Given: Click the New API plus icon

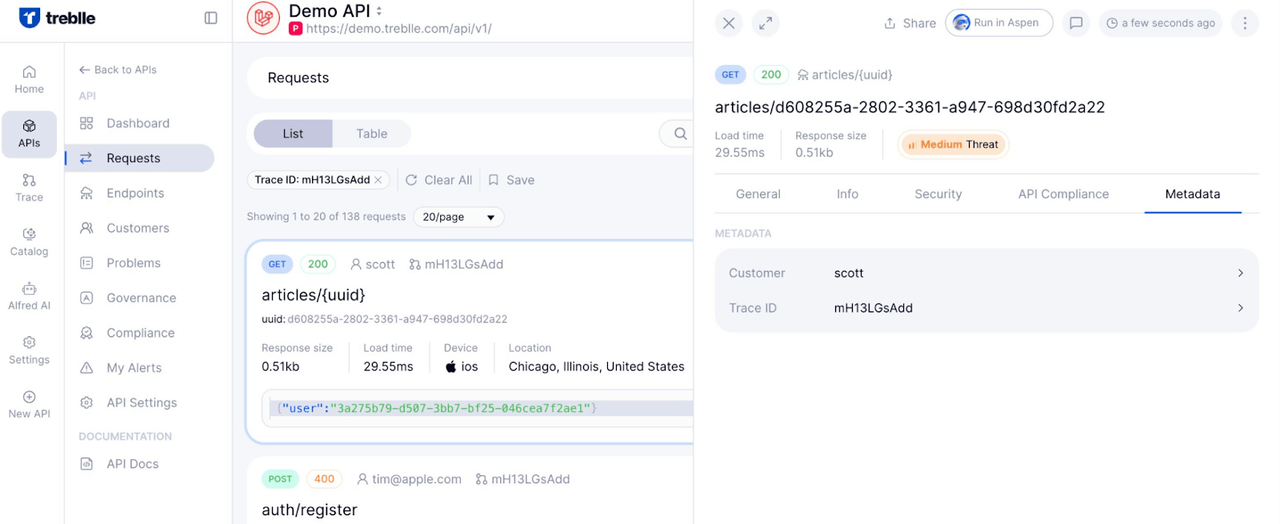Looking at the screenshot, I should tap(30, 397).
